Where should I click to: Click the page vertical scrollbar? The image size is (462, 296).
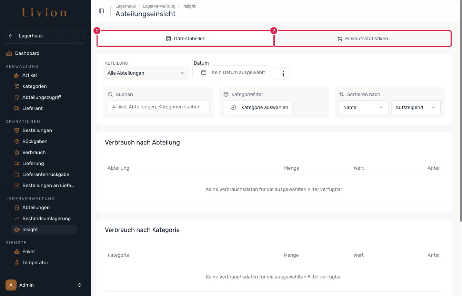coord(461,110)
